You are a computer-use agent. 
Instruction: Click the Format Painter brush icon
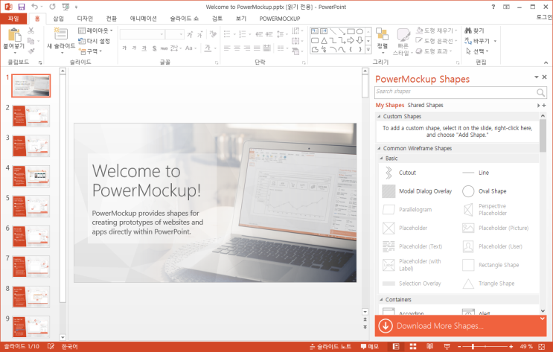click(31, 51)
